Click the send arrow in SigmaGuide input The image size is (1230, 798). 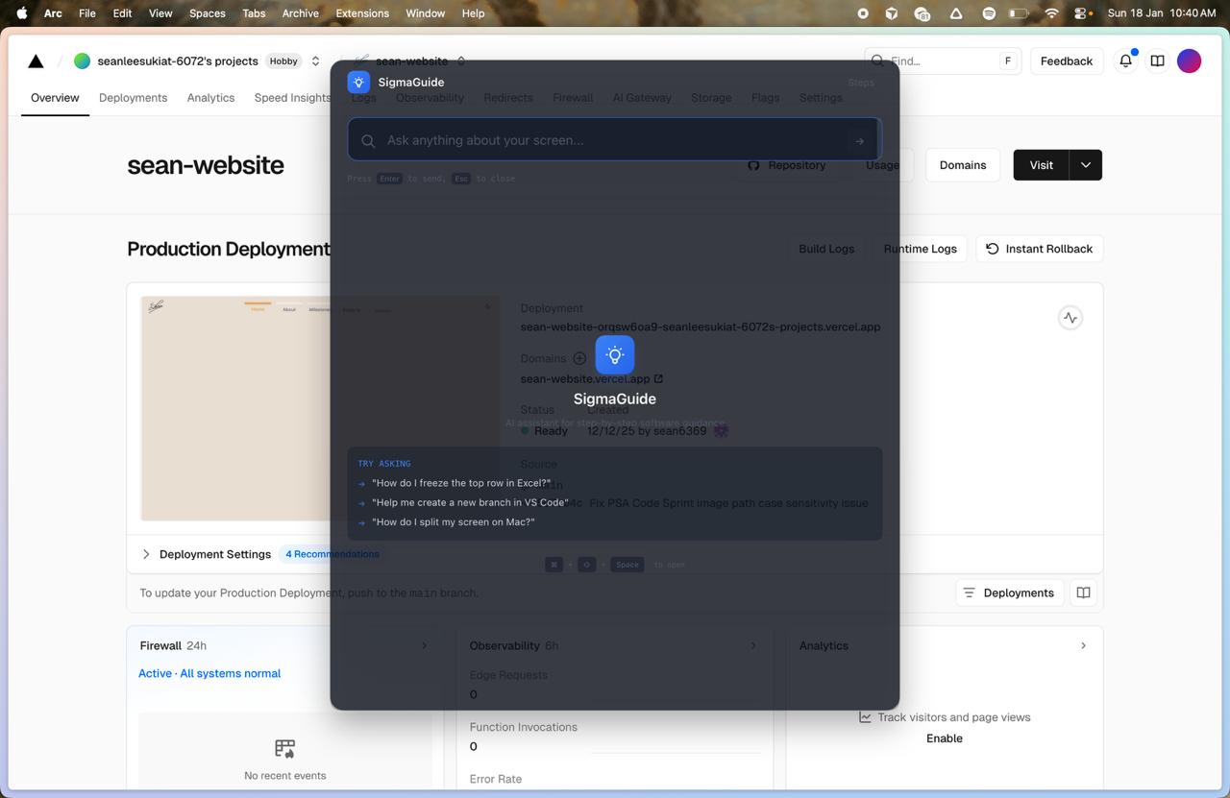(x=859, y=140)
